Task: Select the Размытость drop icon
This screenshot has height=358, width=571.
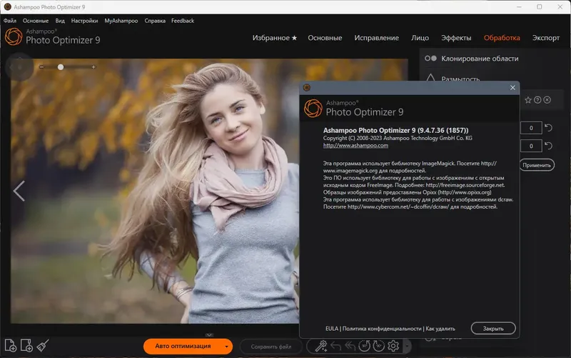Action: point(430,78)
